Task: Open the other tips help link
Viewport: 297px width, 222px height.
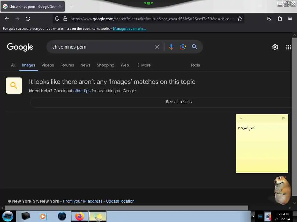Action: [82, 91]
